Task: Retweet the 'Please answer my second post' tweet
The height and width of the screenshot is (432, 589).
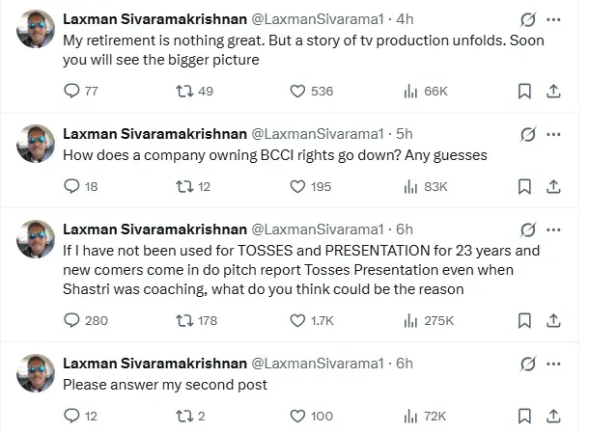Action: coord(180,416)
